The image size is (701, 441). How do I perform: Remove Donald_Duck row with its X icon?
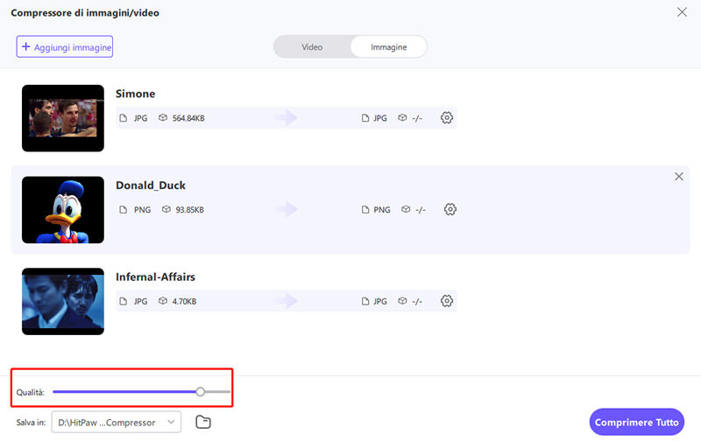click(679, 177)
